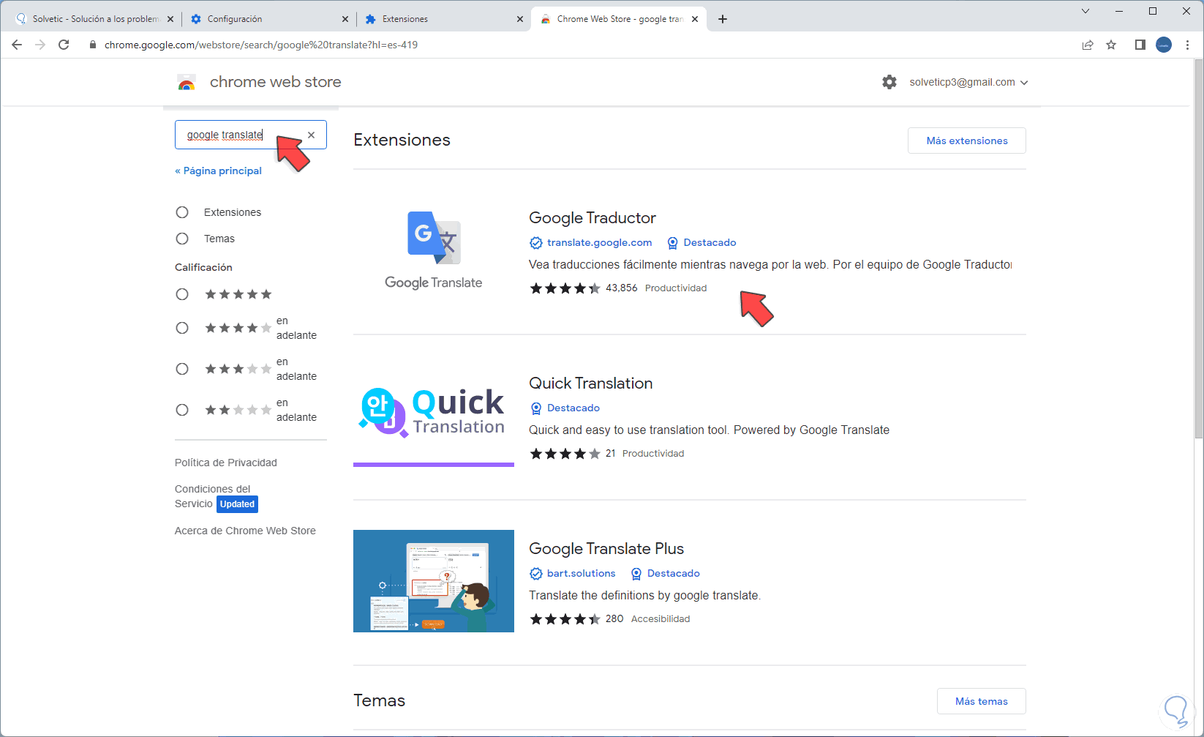Click the page vertical scrollbar

(x=1198, y=249)
